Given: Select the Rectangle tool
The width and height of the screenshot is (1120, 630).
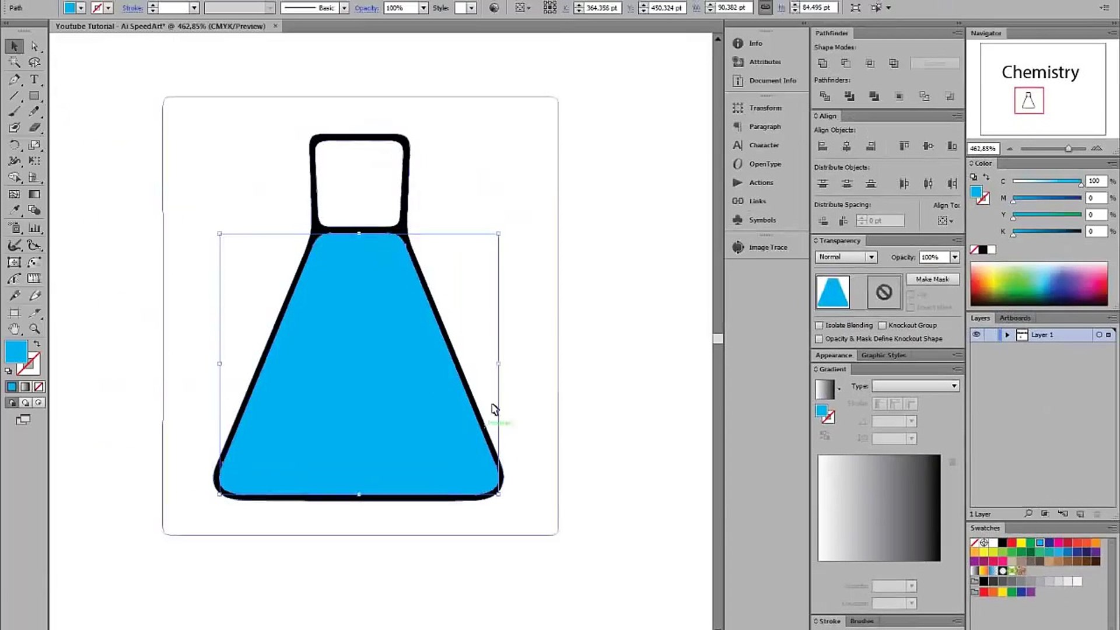Looking at the screenshot, I should (x=34, y=96).
